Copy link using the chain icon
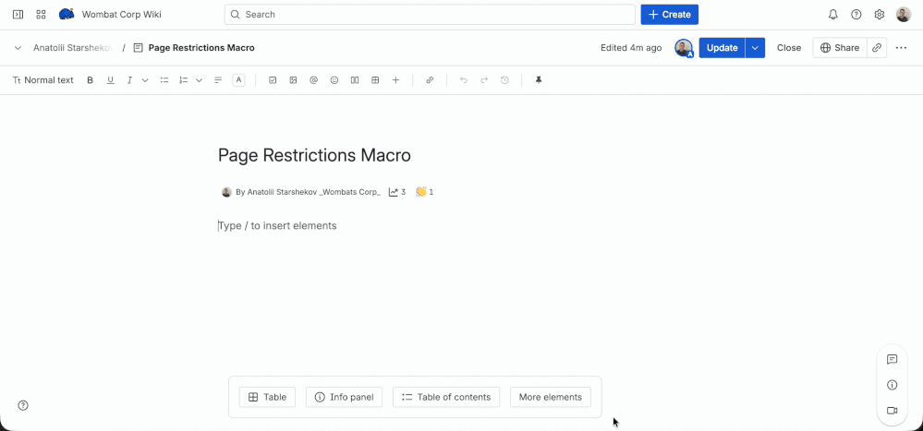 [877, 48]
